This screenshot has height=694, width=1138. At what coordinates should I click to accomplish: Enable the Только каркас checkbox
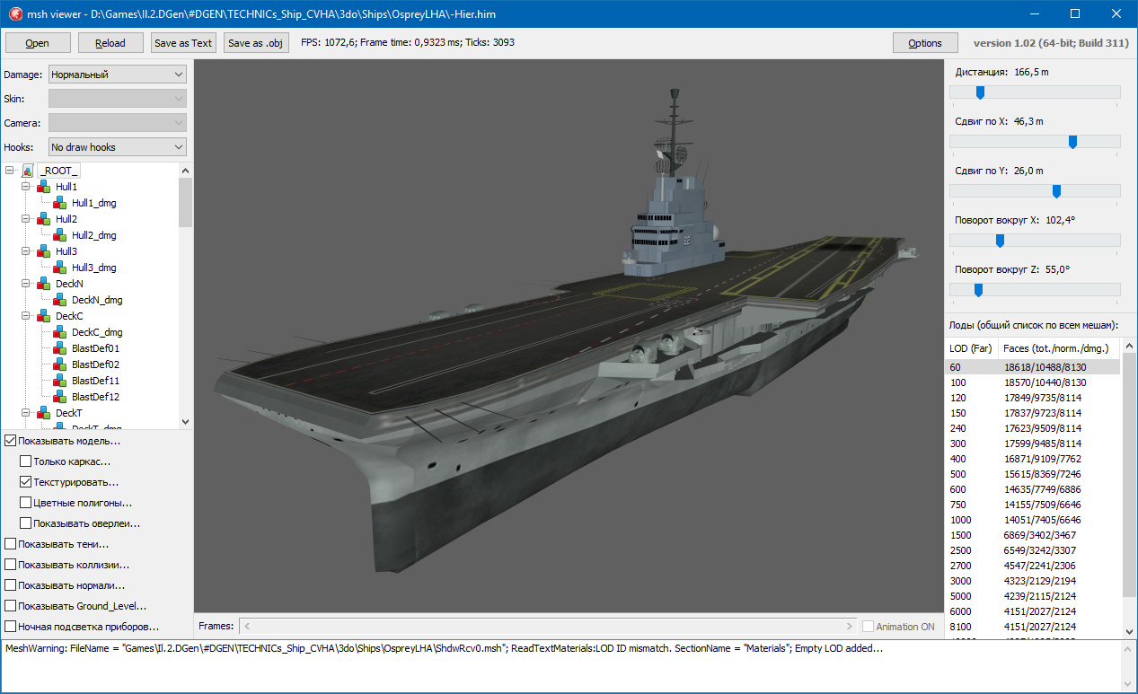click(x=25, y=461)
